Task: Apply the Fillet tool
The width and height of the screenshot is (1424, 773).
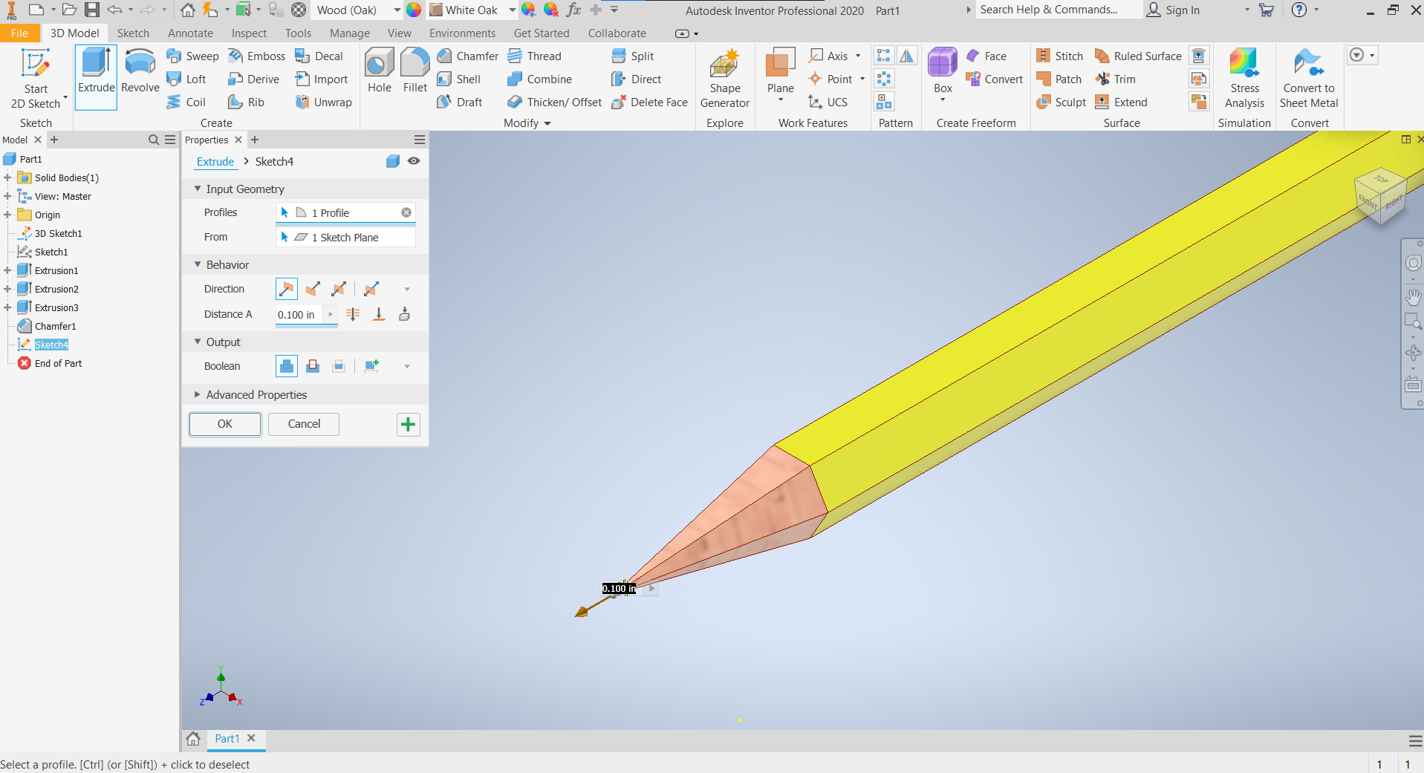Action: (415, 71)
